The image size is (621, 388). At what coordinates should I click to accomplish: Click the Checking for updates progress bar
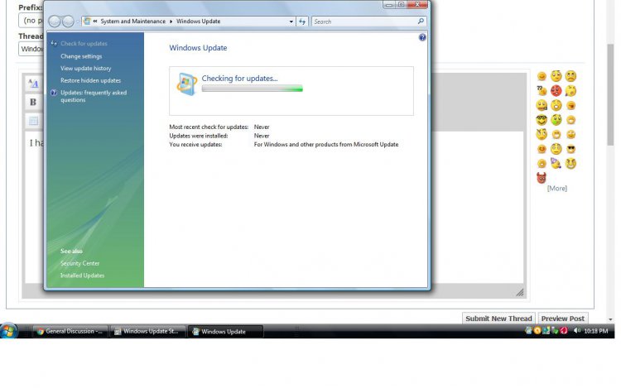(252, 89)
